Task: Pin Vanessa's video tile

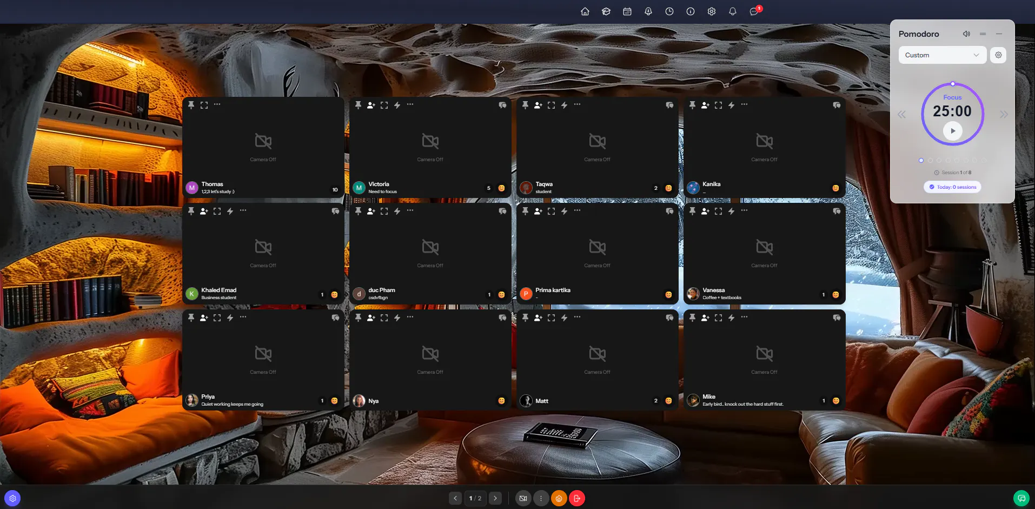Action: [692, 211]
